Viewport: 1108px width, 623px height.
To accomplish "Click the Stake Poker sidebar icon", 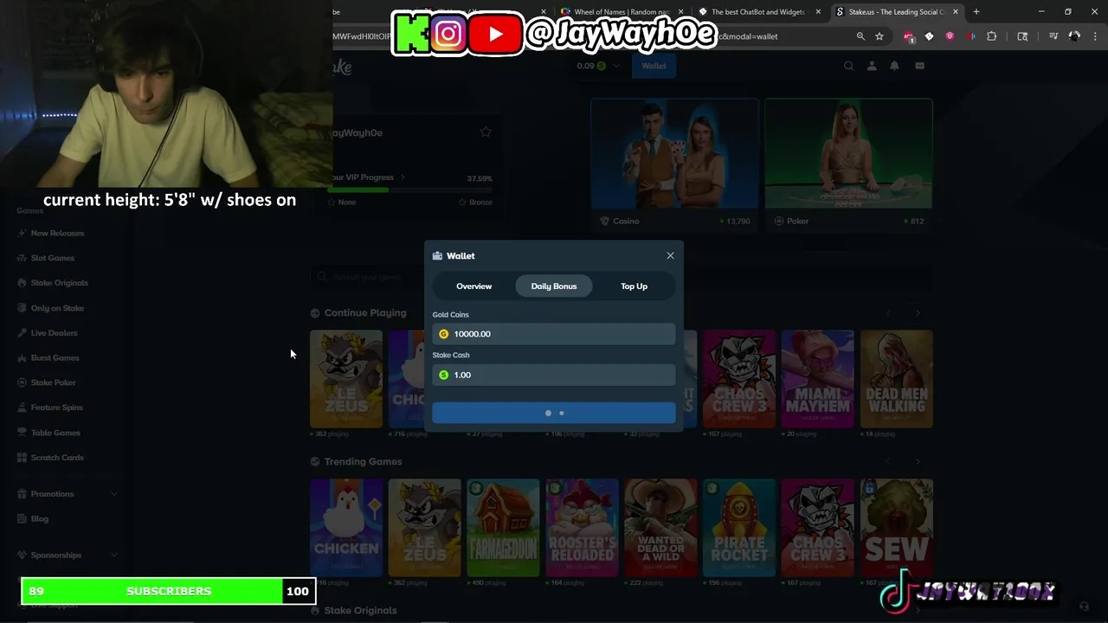I will tap(23, 382).
